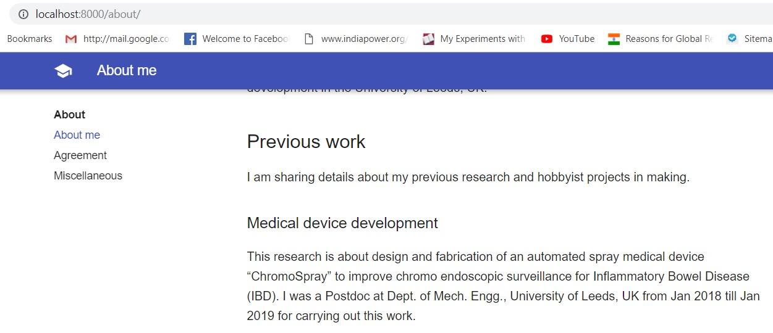Image resolution: width=773 pixels, height=333 pixels.
Task: Click the Previous work heading
Action: coord(306,142)
